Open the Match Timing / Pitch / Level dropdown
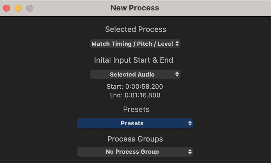The image size is (271, 163). click(132, 44)
